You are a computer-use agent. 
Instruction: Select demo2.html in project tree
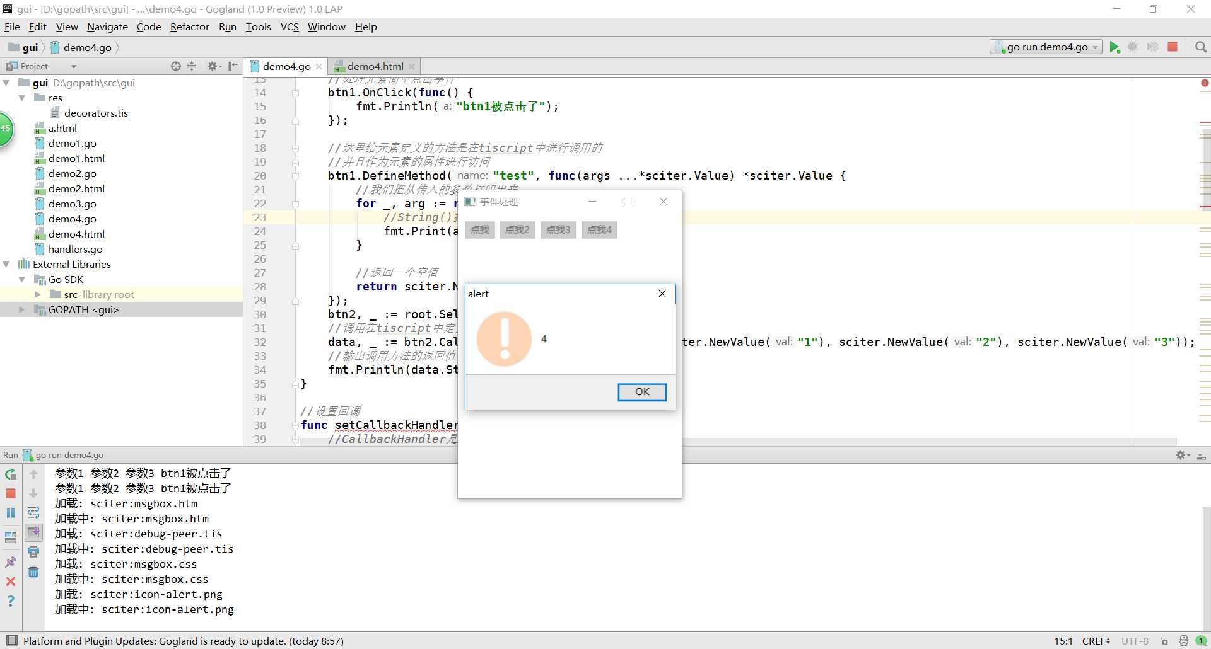coord(76,188)
